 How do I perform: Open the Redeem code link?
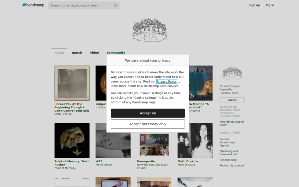point(228,160)
